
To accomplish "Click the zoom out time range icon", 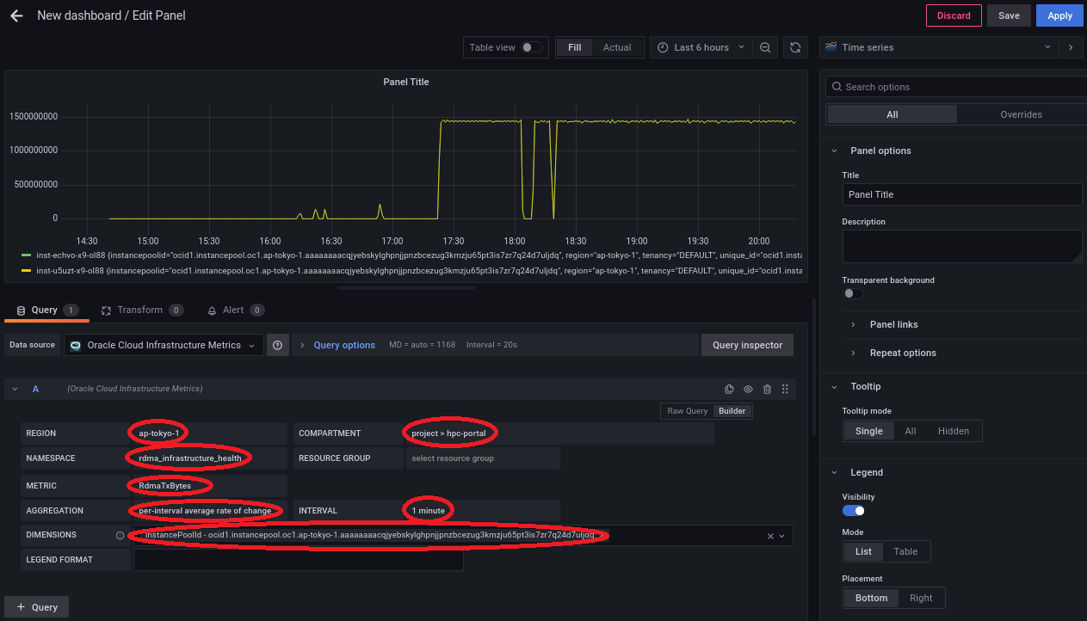I will [765, 48].
